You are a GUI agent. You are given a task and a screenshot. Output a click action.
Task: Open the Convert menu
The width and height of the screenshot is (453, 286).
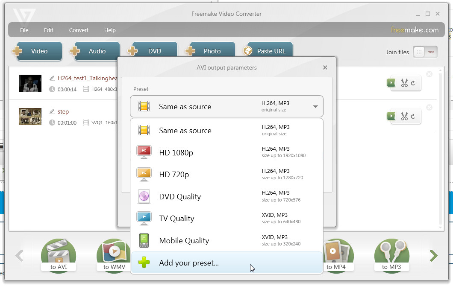[x=79, y=30]
